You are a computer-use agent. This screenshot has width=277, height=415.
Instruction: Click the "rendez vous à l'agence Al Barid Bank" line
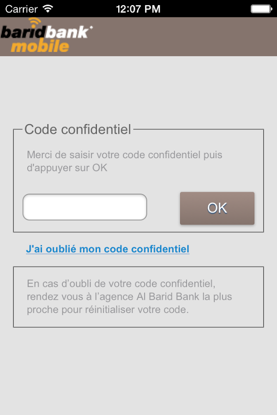[129, 296]
